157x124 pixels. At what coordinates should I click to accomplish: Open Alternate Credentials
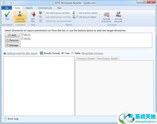(x=20, y=17)
